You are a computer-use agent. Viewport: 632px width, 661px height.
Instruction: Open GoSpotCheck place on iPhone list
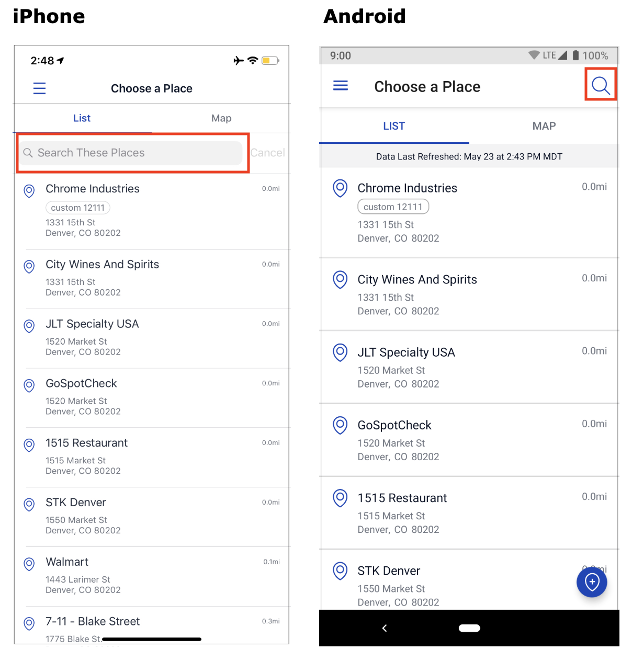152,398
